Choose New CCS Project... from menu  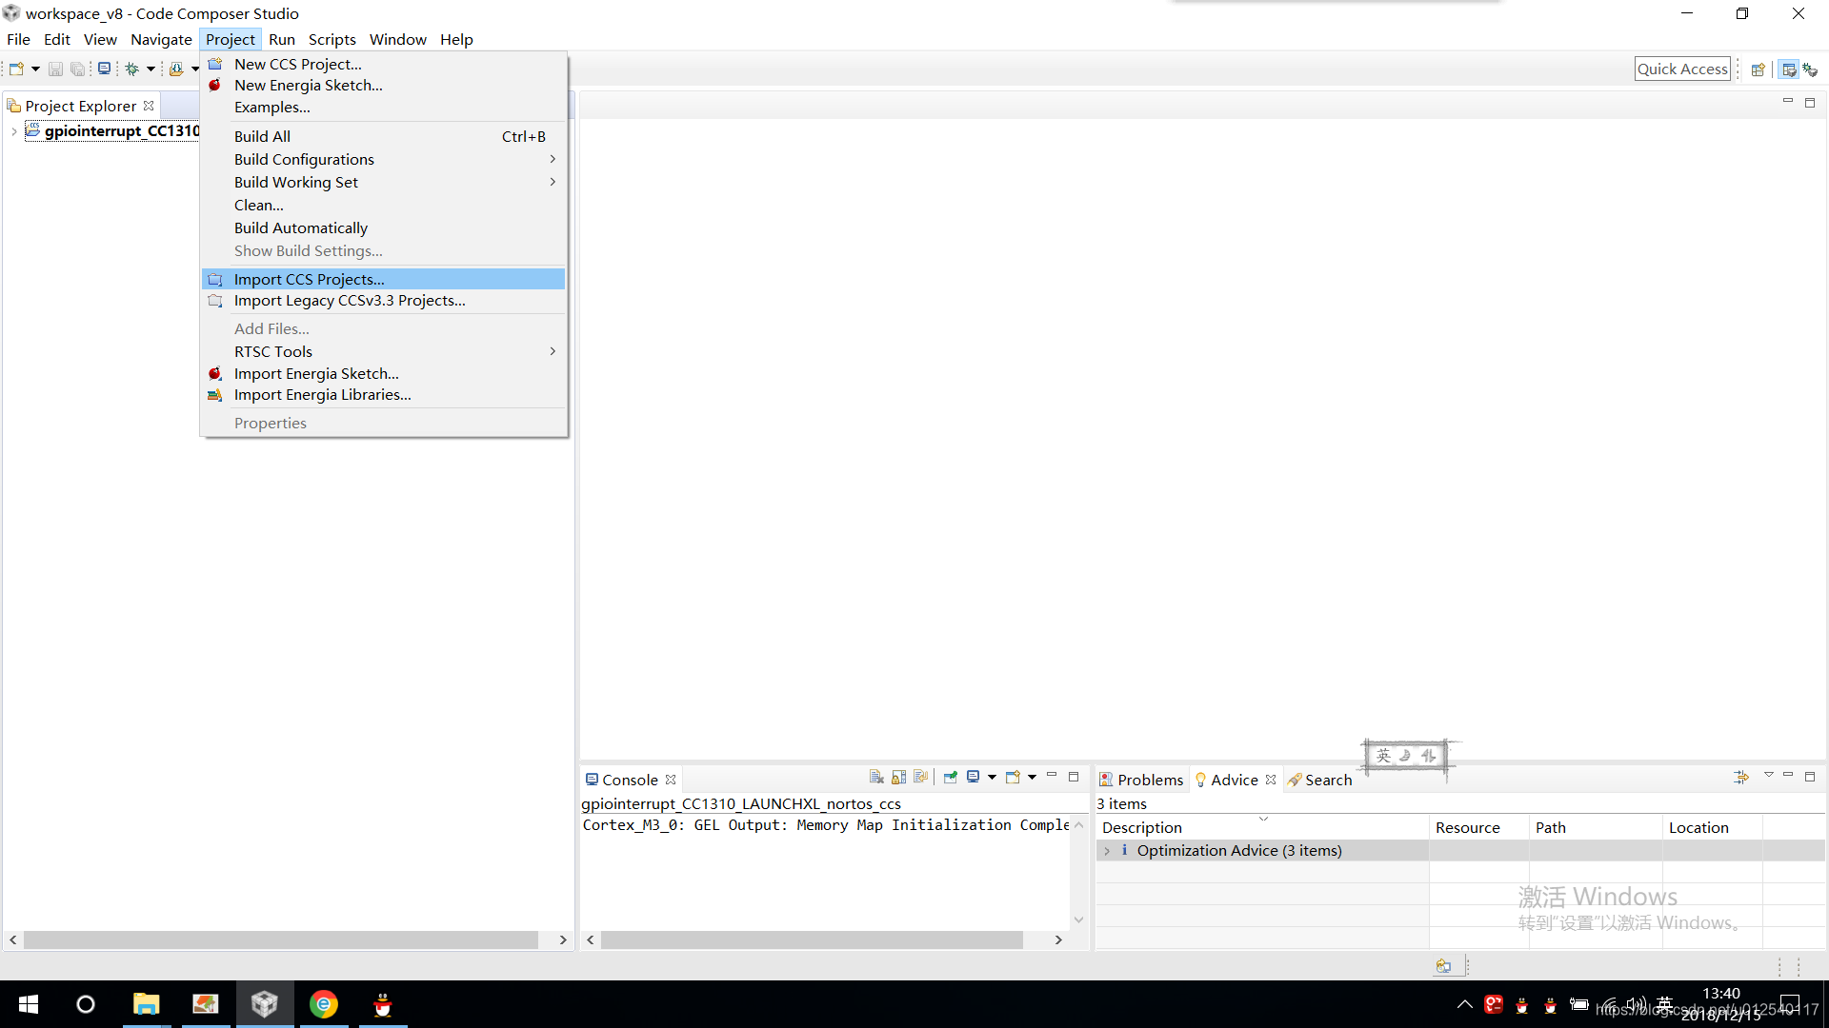point(383,64)
